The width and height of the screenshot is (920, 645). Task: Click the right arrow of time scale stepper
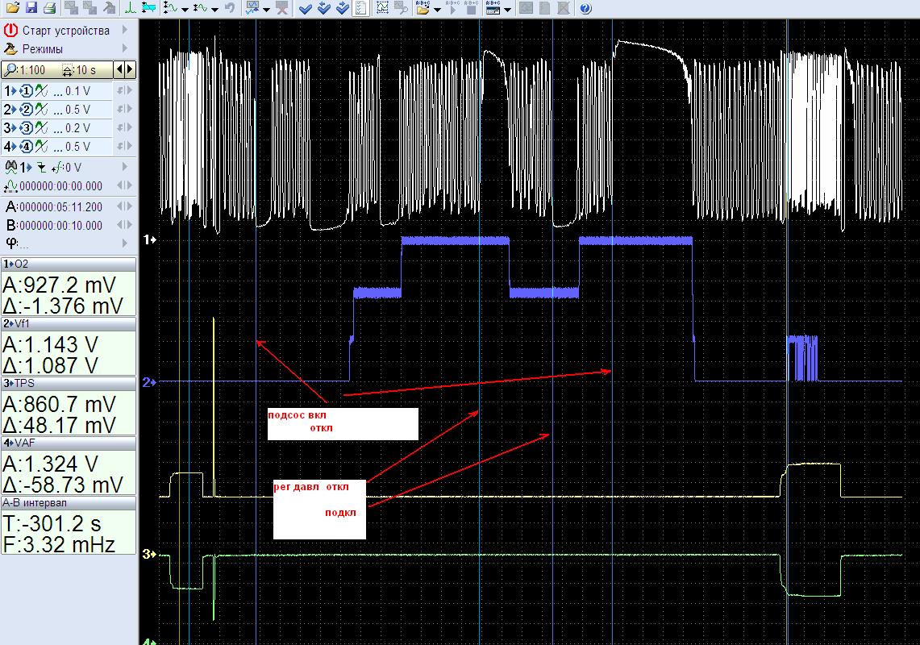tap(130, 70)
